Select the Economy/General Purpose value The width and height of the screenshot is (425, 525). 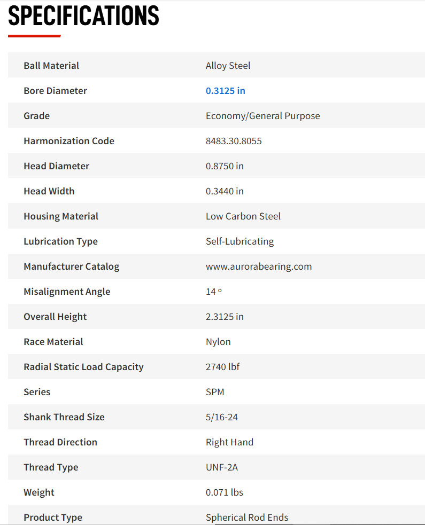pyautogui.click(x=263, y=116)
